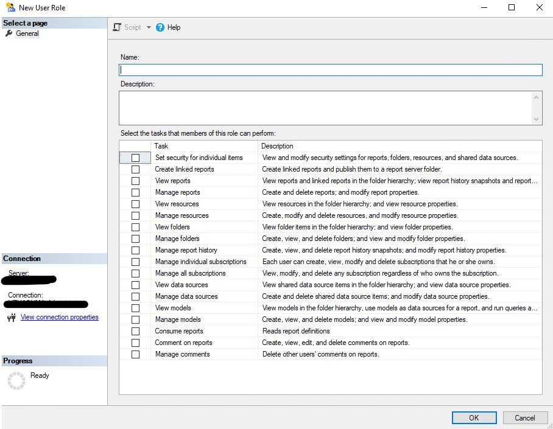The image size is (553, 429).
Task: Click Description box scroll up arrow
Action: tap(536, 97)
